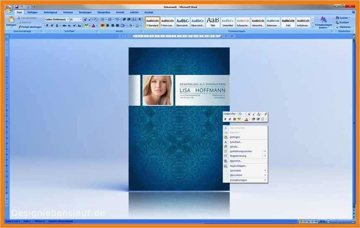This screenshot has width=360, height=228.
Task: Open the Sendungen tab
Action: coord(85,13)
